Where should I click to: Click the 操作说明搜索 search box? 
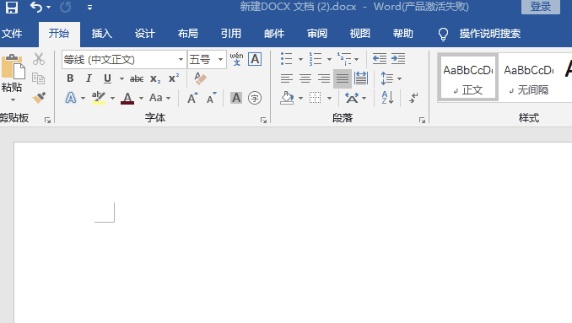(x=489, y=34)
